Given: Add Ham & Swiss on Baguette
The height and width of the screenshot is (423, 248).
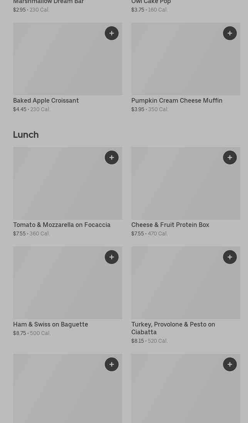Looking at the screenshot, I should pyautogui.click(x=112, y=257).
